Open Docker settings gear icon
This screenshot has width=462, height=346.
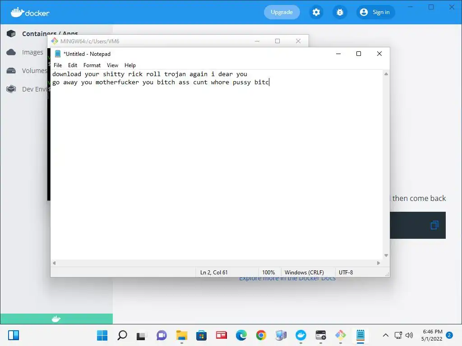click(x=316, y=12)
